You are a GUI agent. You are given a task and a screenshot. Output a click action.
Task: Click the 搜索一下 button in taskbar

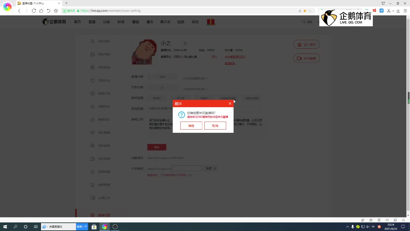(x=82, y=227)
